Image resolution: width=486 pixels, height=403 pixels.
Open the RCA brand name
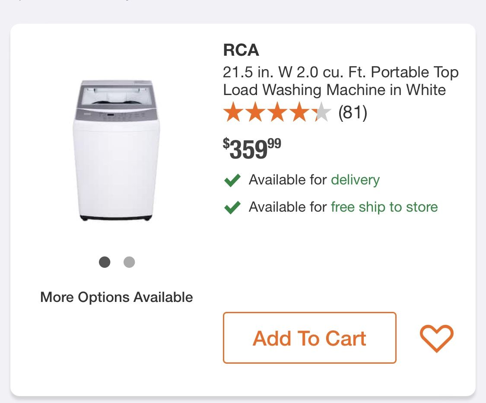point(241,51)
